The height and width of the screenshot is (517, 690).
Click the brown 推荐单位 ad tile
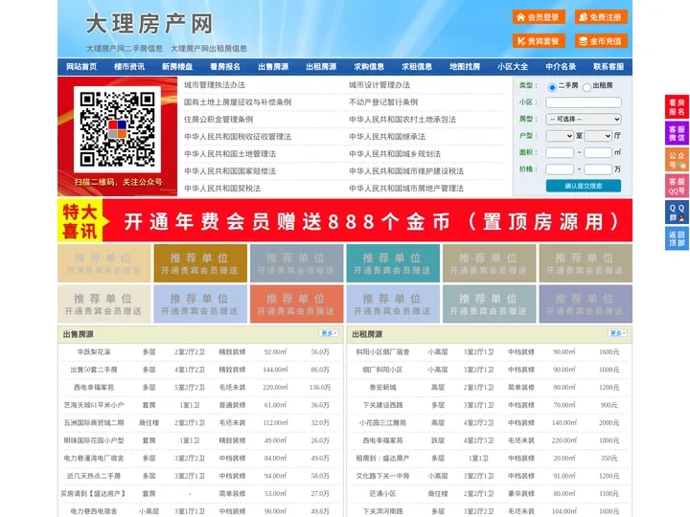click(x=200, y=263)
